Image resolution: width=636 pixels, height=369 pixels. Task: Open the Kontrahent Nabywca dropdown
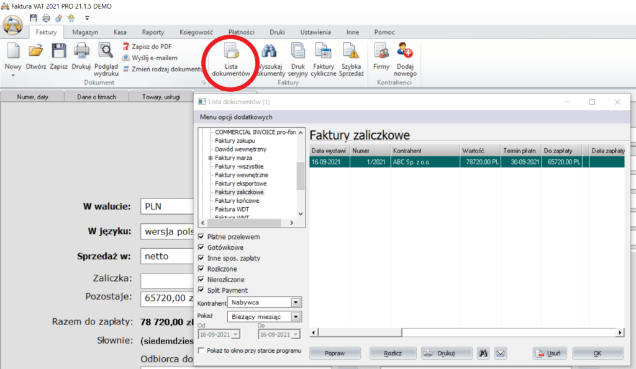point(296,303)
